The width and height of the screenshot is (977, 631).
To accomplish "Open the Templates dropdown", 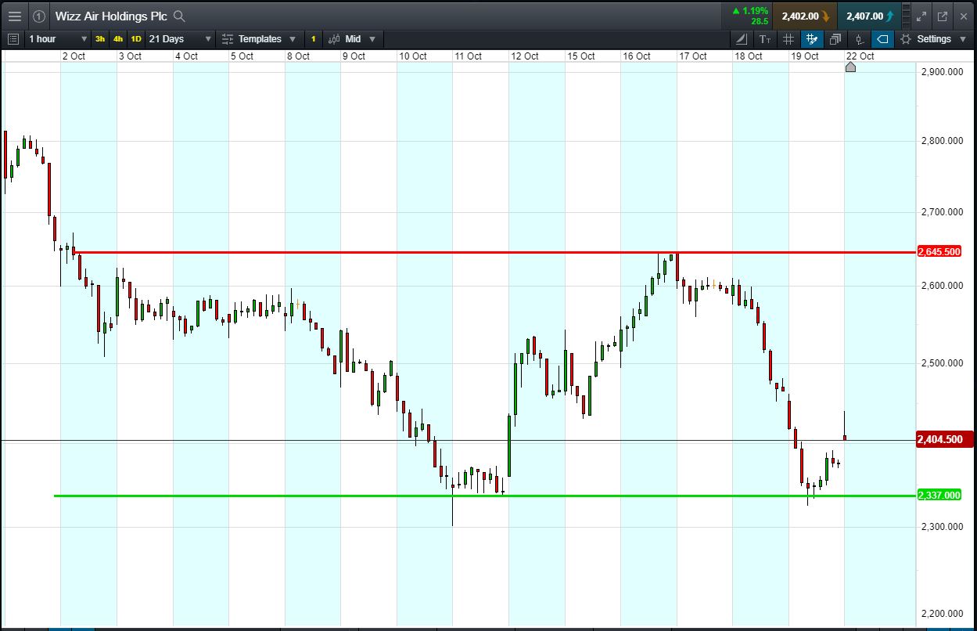I will click(259, 39).
